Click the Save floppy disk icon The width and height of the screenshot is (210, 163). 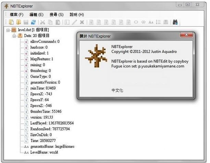26,22
